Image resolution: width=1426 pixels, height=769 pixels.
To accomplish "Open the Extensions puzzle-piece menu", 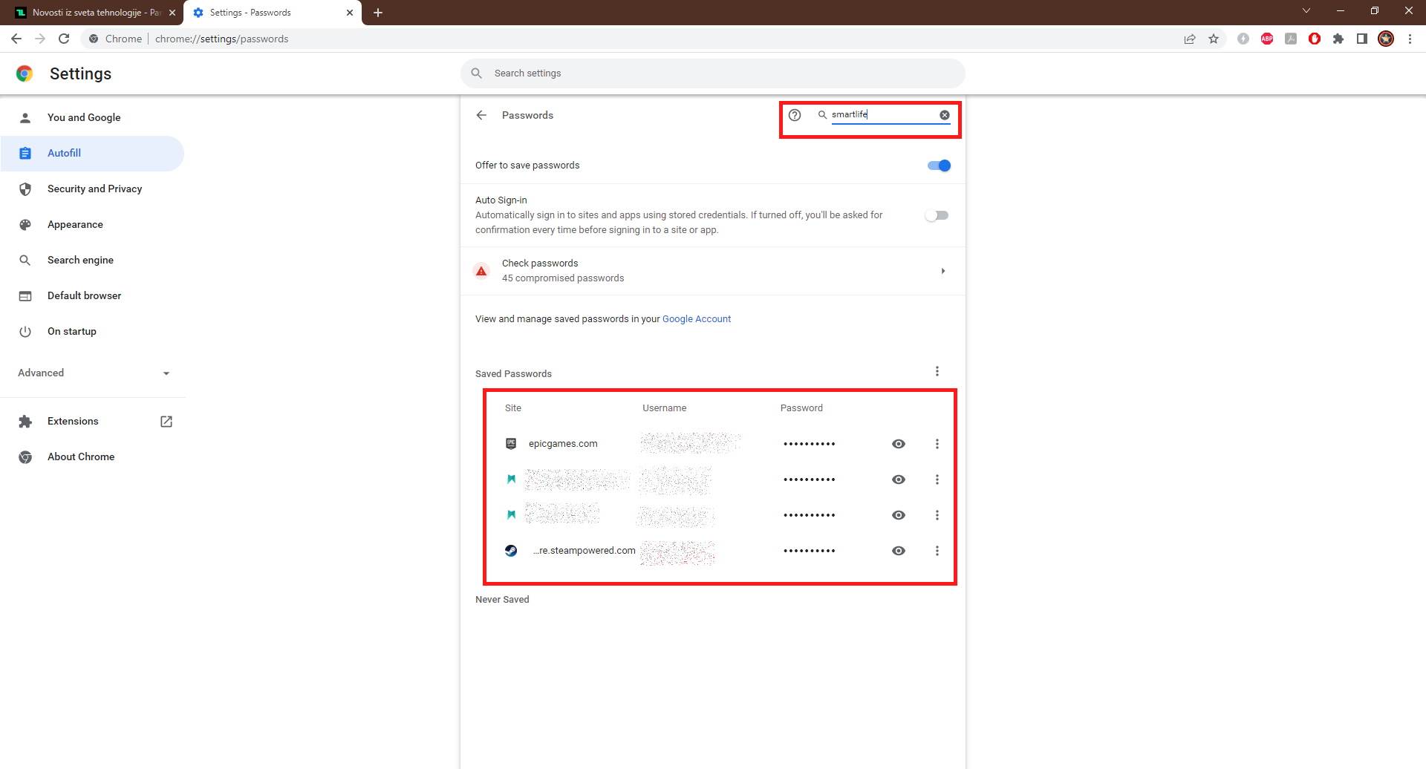I will [x=1339, y=39].
